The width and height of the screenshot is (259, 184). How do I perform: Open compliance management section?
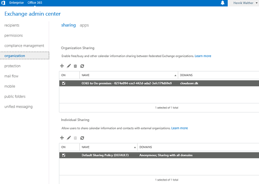coord(24,46)
